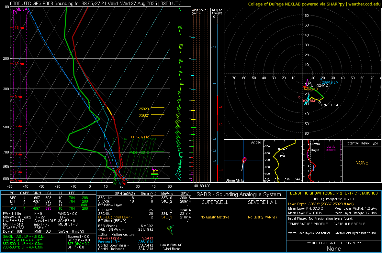
Task: Click the SHIP = 0.0 value
Action: (76, 247)
